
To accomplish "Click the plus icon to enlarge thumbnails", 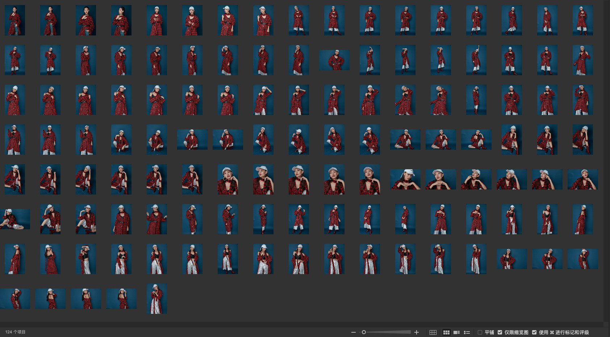I will [417, 332].
